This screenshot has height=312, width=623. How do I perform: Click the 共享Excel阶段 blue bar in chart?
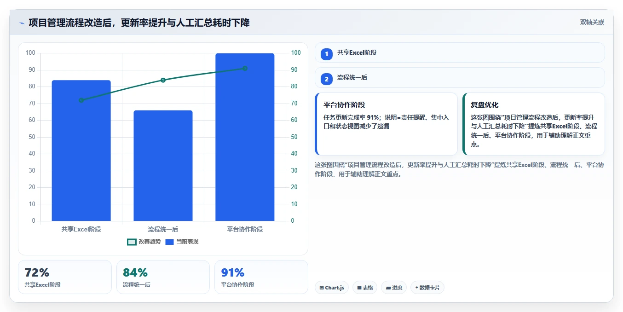tap(81, 150)
